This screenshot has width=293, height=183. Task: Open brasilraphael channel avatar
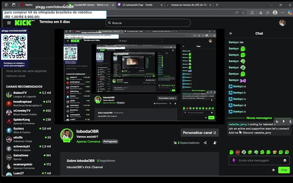click(9, 103)
